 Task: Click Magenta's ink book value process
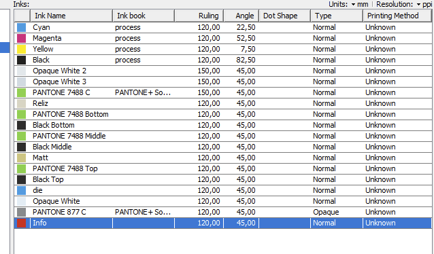(128, 38)
